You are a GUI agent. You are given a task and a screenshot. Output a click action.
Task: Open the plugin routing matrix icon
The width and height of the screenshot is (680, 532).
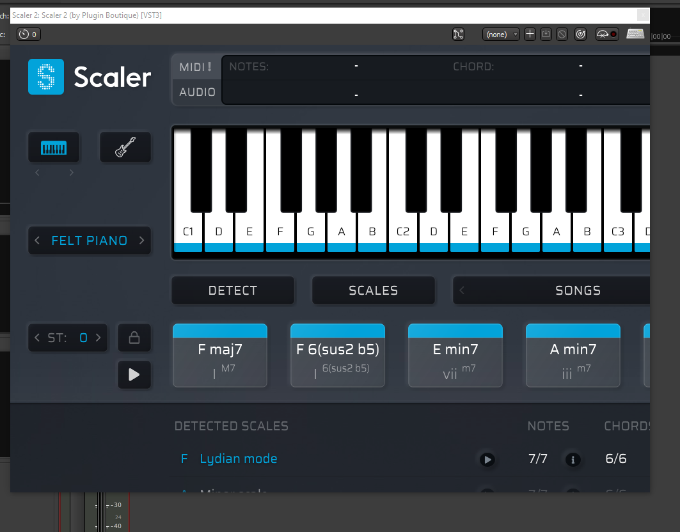coord(458,35)
